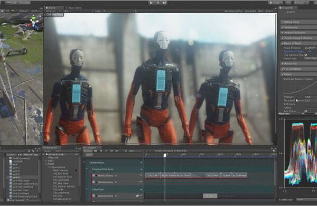The width and height of the screenshot is (317, 206).
Task: Go to previous frame in Timeline transport
Action: tap(101, 151)
